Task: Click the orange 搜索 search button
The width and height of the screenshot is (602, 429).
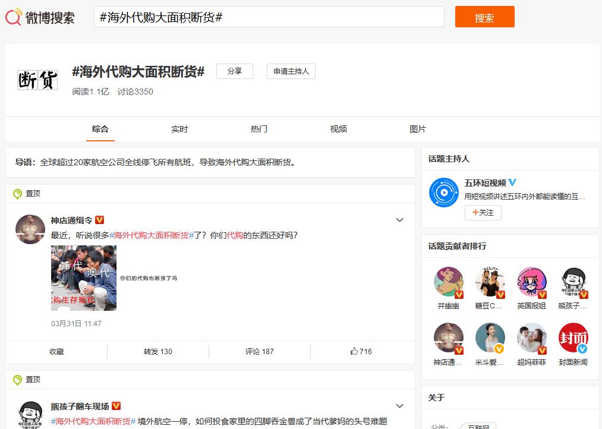Action: coord(484,17)
